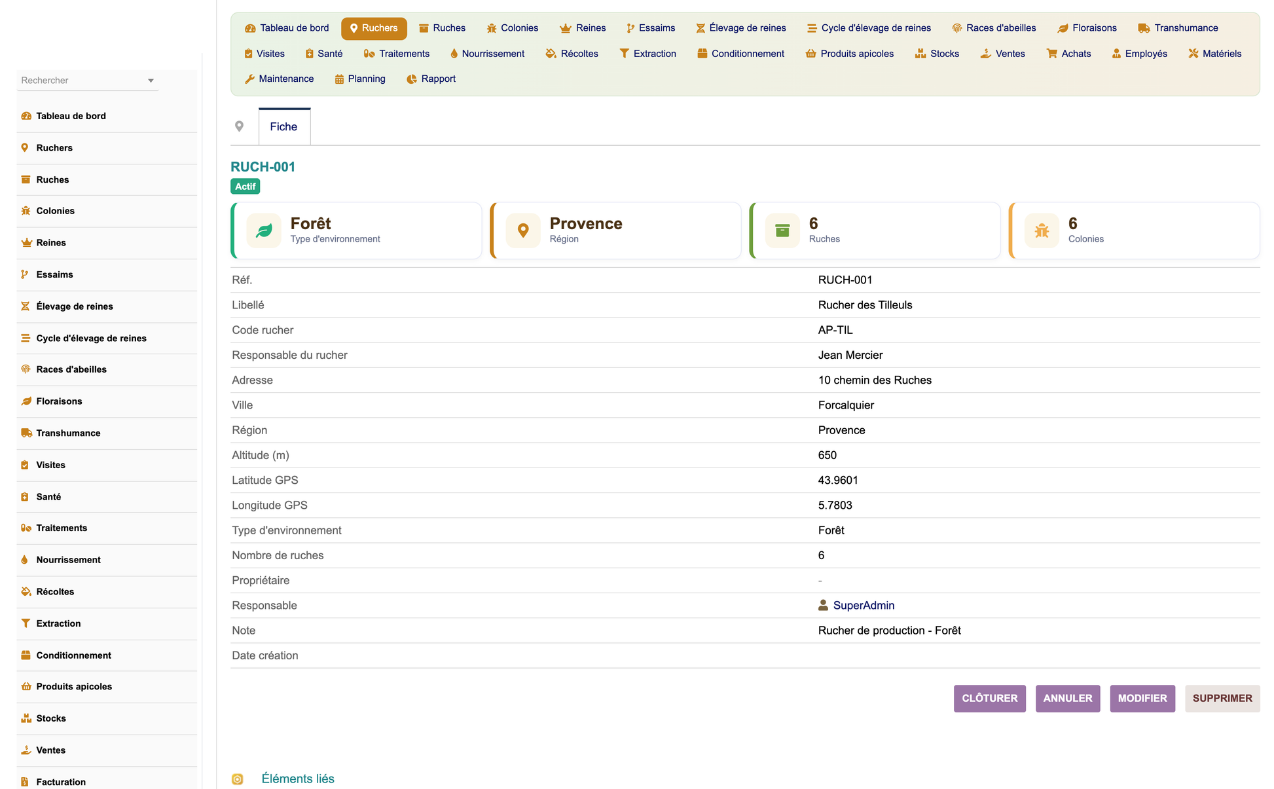This screenshot has width=1274, height=789.
Task: Click the leaf icon on the Forêt card
Action: point(264,230)
